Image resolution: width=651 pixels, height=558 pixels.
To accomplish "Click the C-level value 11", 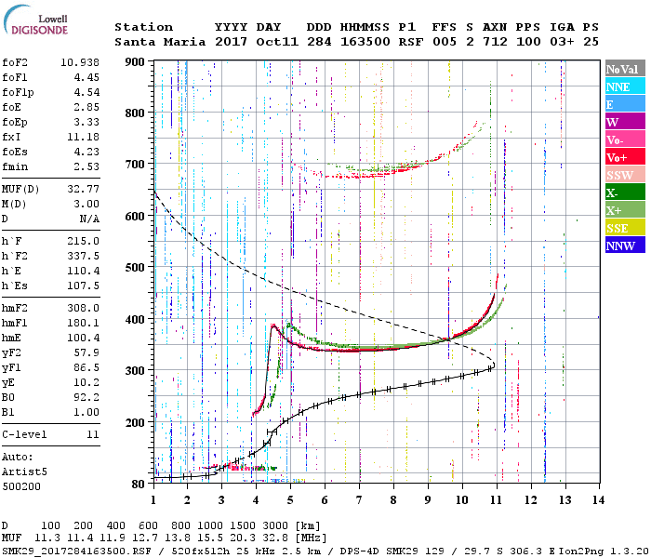I will pos(93,434).
